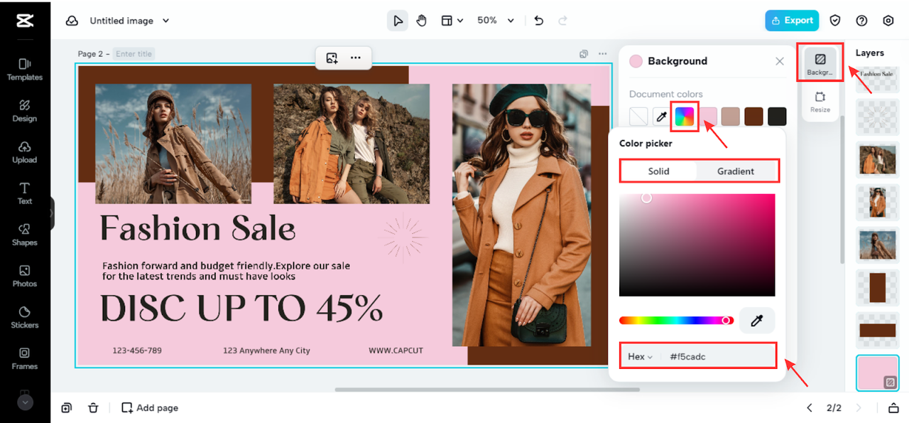Image resolution: width=909 pixels, height=423 pixels.
Task: Open the Upload panel
Action: (25, 152)
